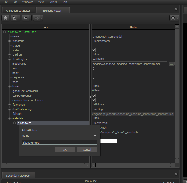This screenshot has height=183, width=187.
Task: Uncheck the computeBounds checkbox
Action: point(94,96)
